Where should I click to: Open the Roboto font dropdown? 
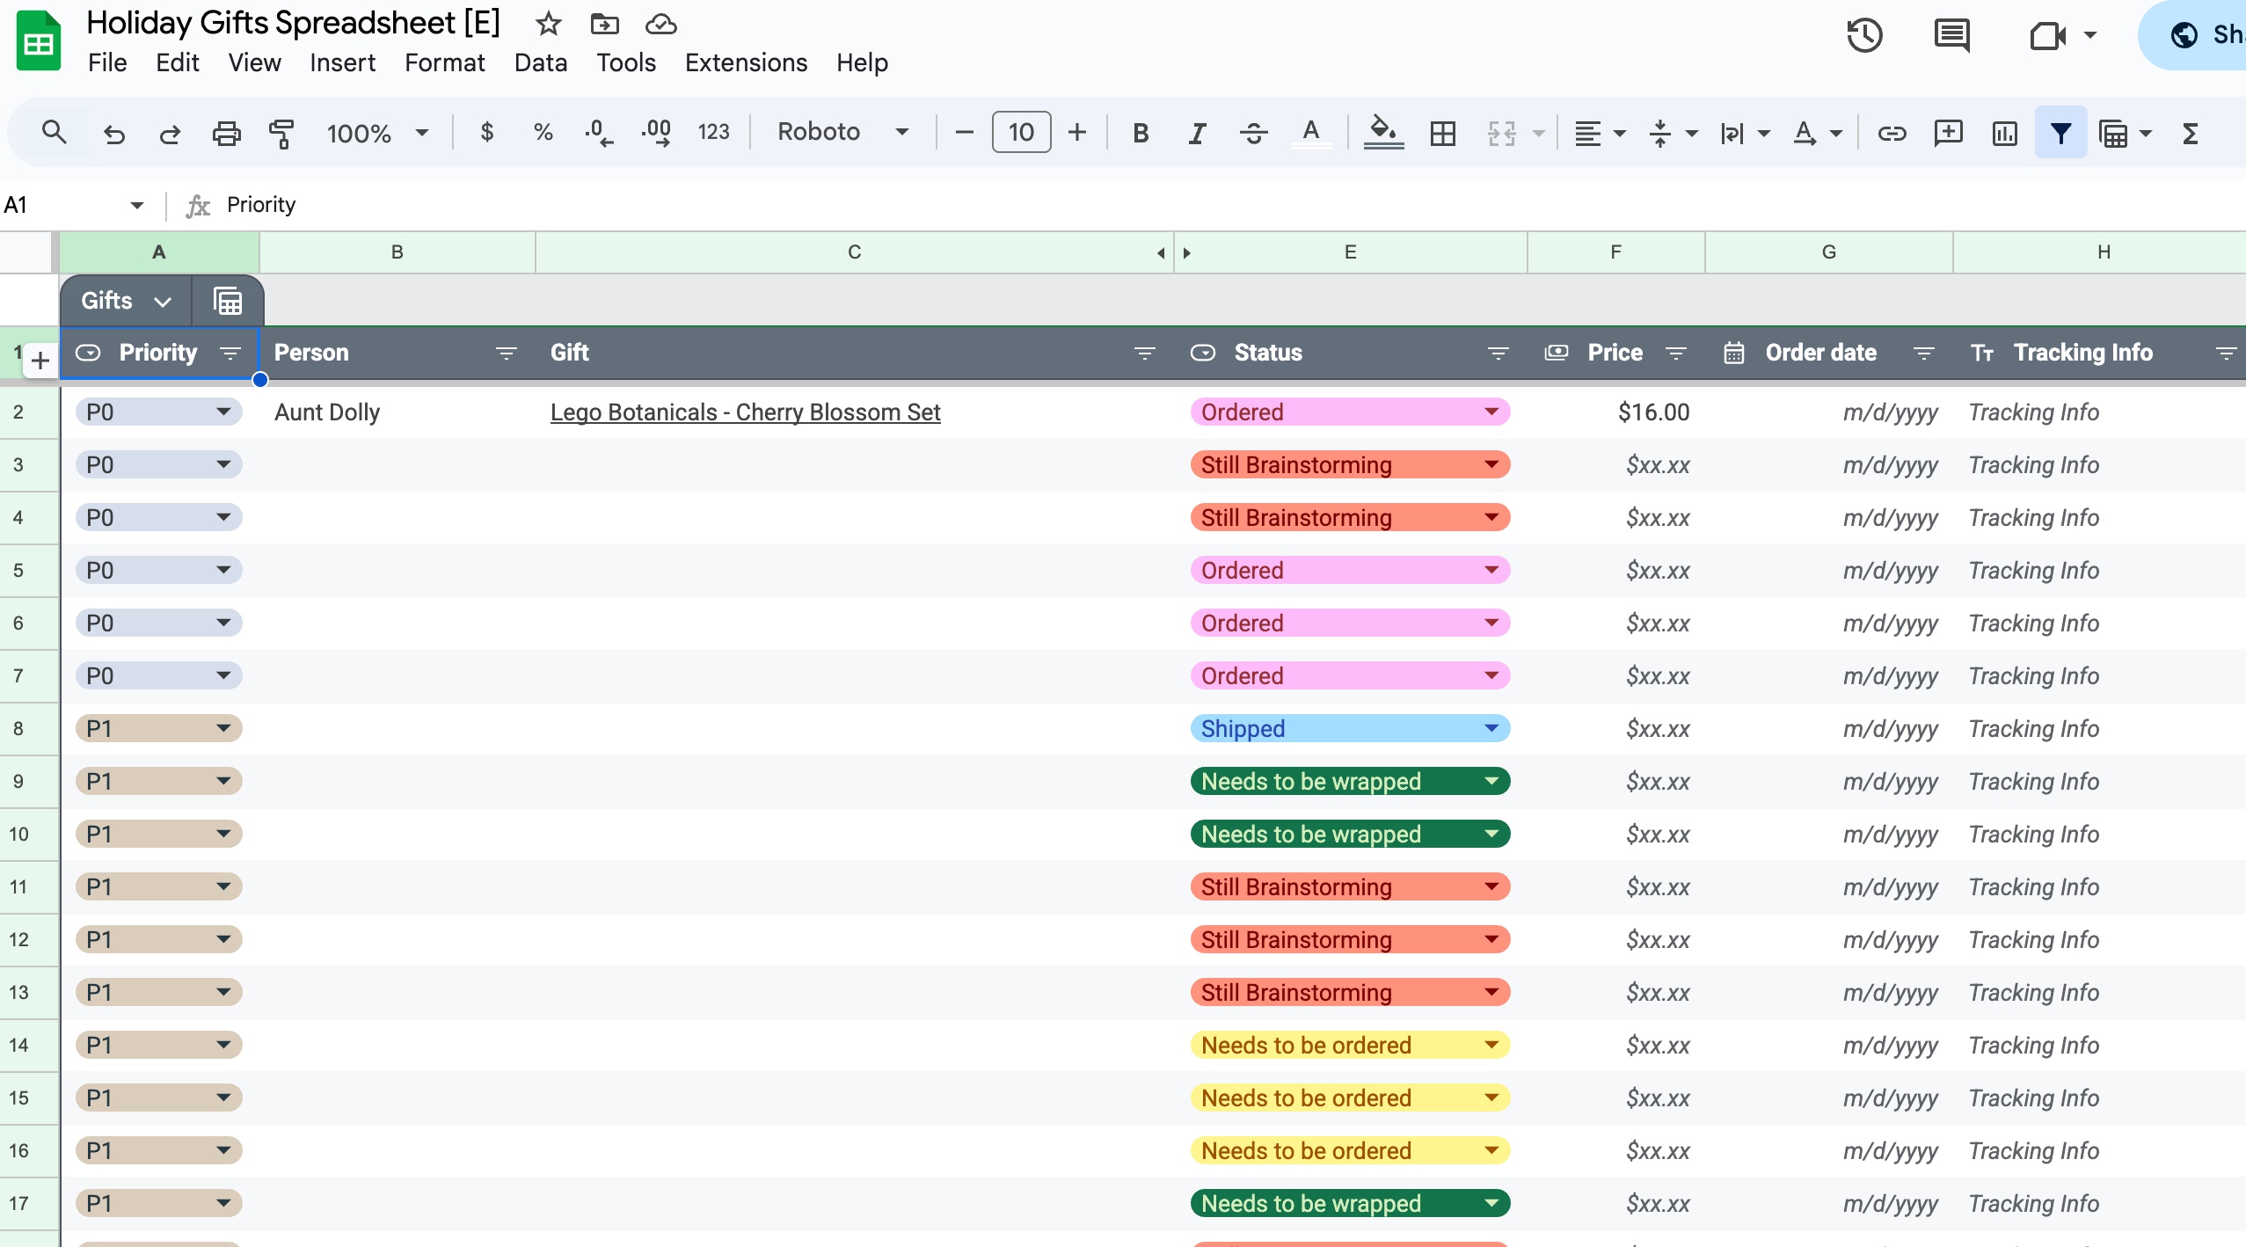tap(842, 132)
